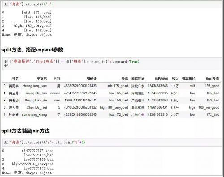Viewport: 224px width, 177px height.
Task: Select output line 'high?????180_verygood'
Action: point(33,164)
